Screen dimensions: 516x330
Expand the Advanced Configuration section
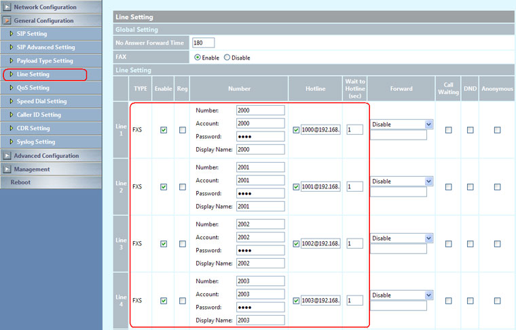[7, 156]
